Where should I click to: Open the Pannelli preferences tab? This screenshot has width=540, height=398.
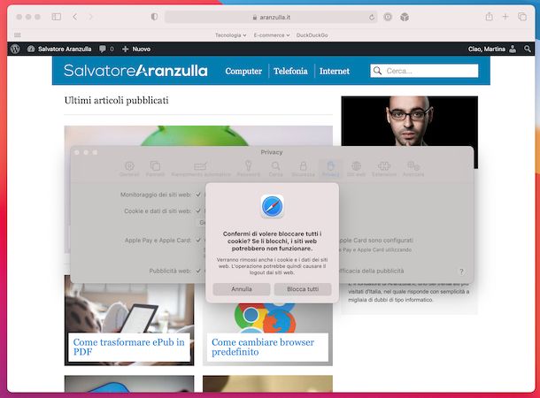point(155,169)
